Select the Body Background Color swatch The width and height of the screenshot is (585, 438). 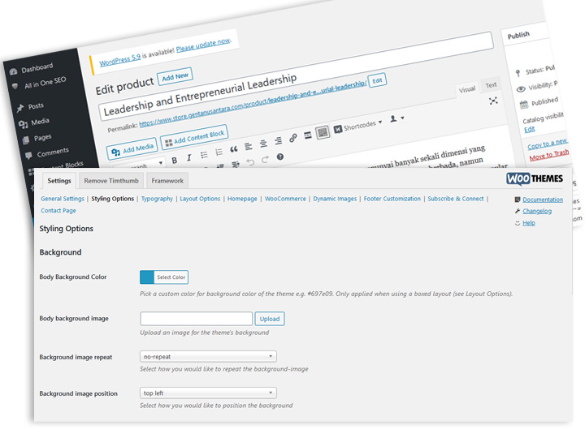point(148,277)
